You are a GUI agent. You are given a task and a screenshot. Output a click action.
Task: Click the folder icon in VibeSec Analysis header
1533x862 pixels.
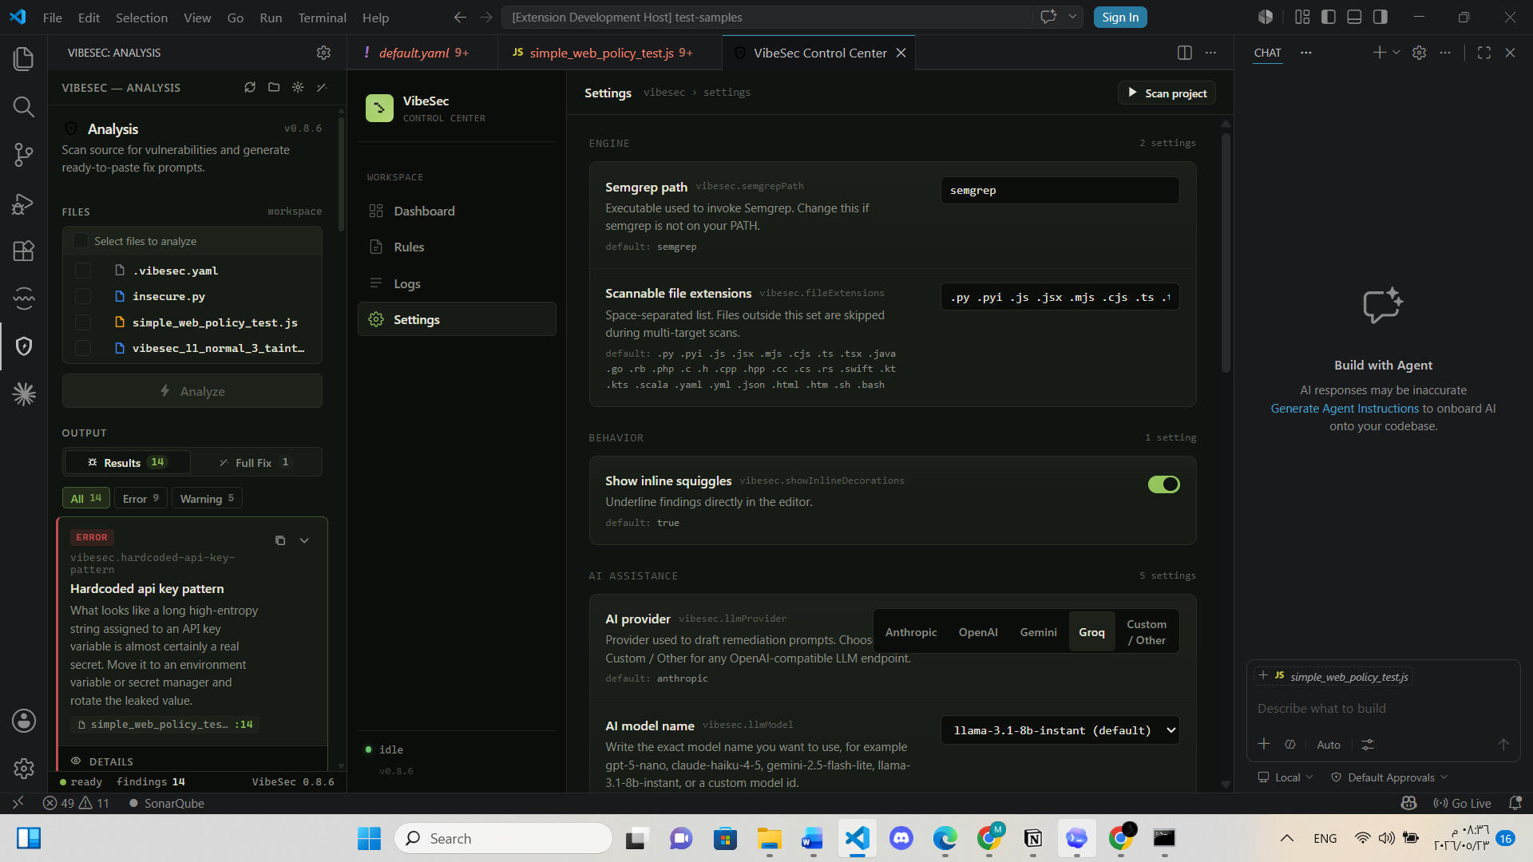coord(274,87)
